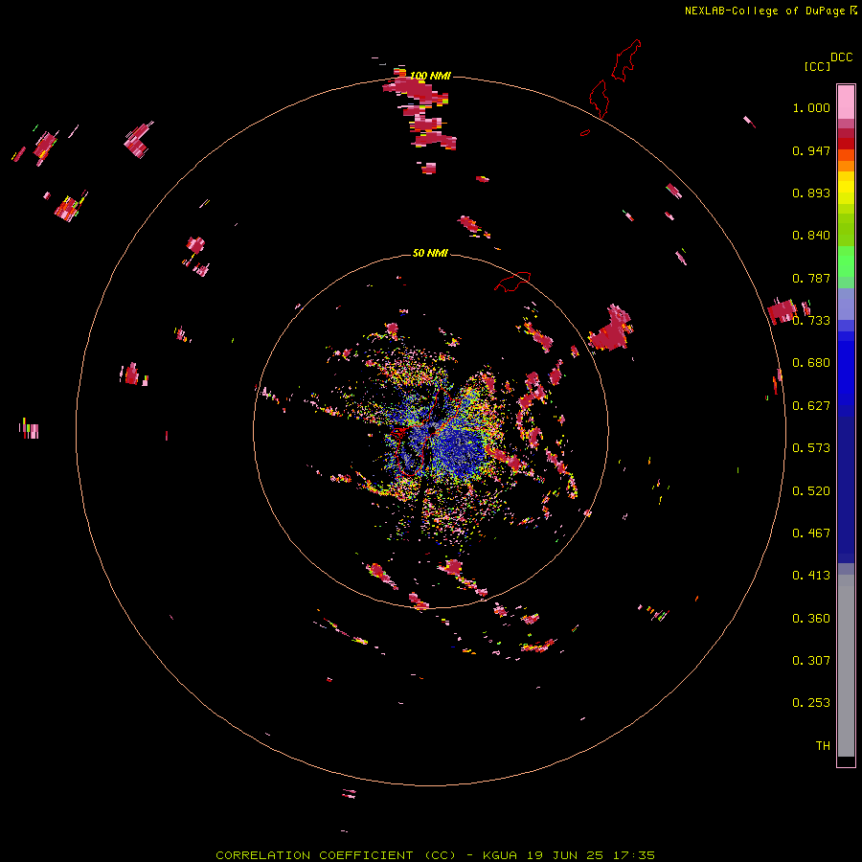Screen dimensions: 862x862
Task: Click the 0.947 color scale value
Action: tap(811, 150)
